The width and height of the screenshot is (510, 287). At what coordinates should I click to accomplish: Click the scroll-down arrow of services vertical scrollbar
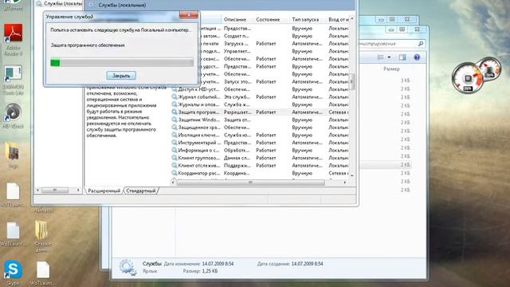(352, 175)
